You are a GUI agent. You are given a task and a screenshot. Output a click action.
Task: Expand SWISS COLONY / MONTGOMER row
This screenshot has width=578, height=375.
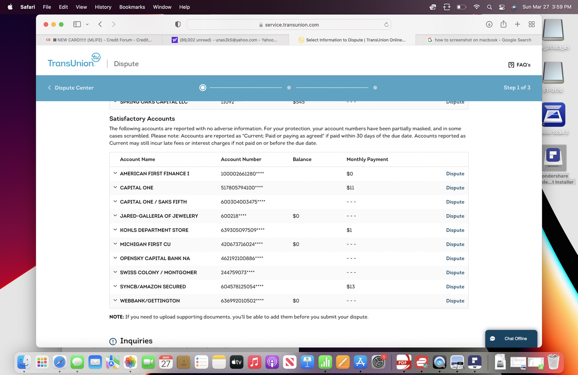tap(115, 272)
